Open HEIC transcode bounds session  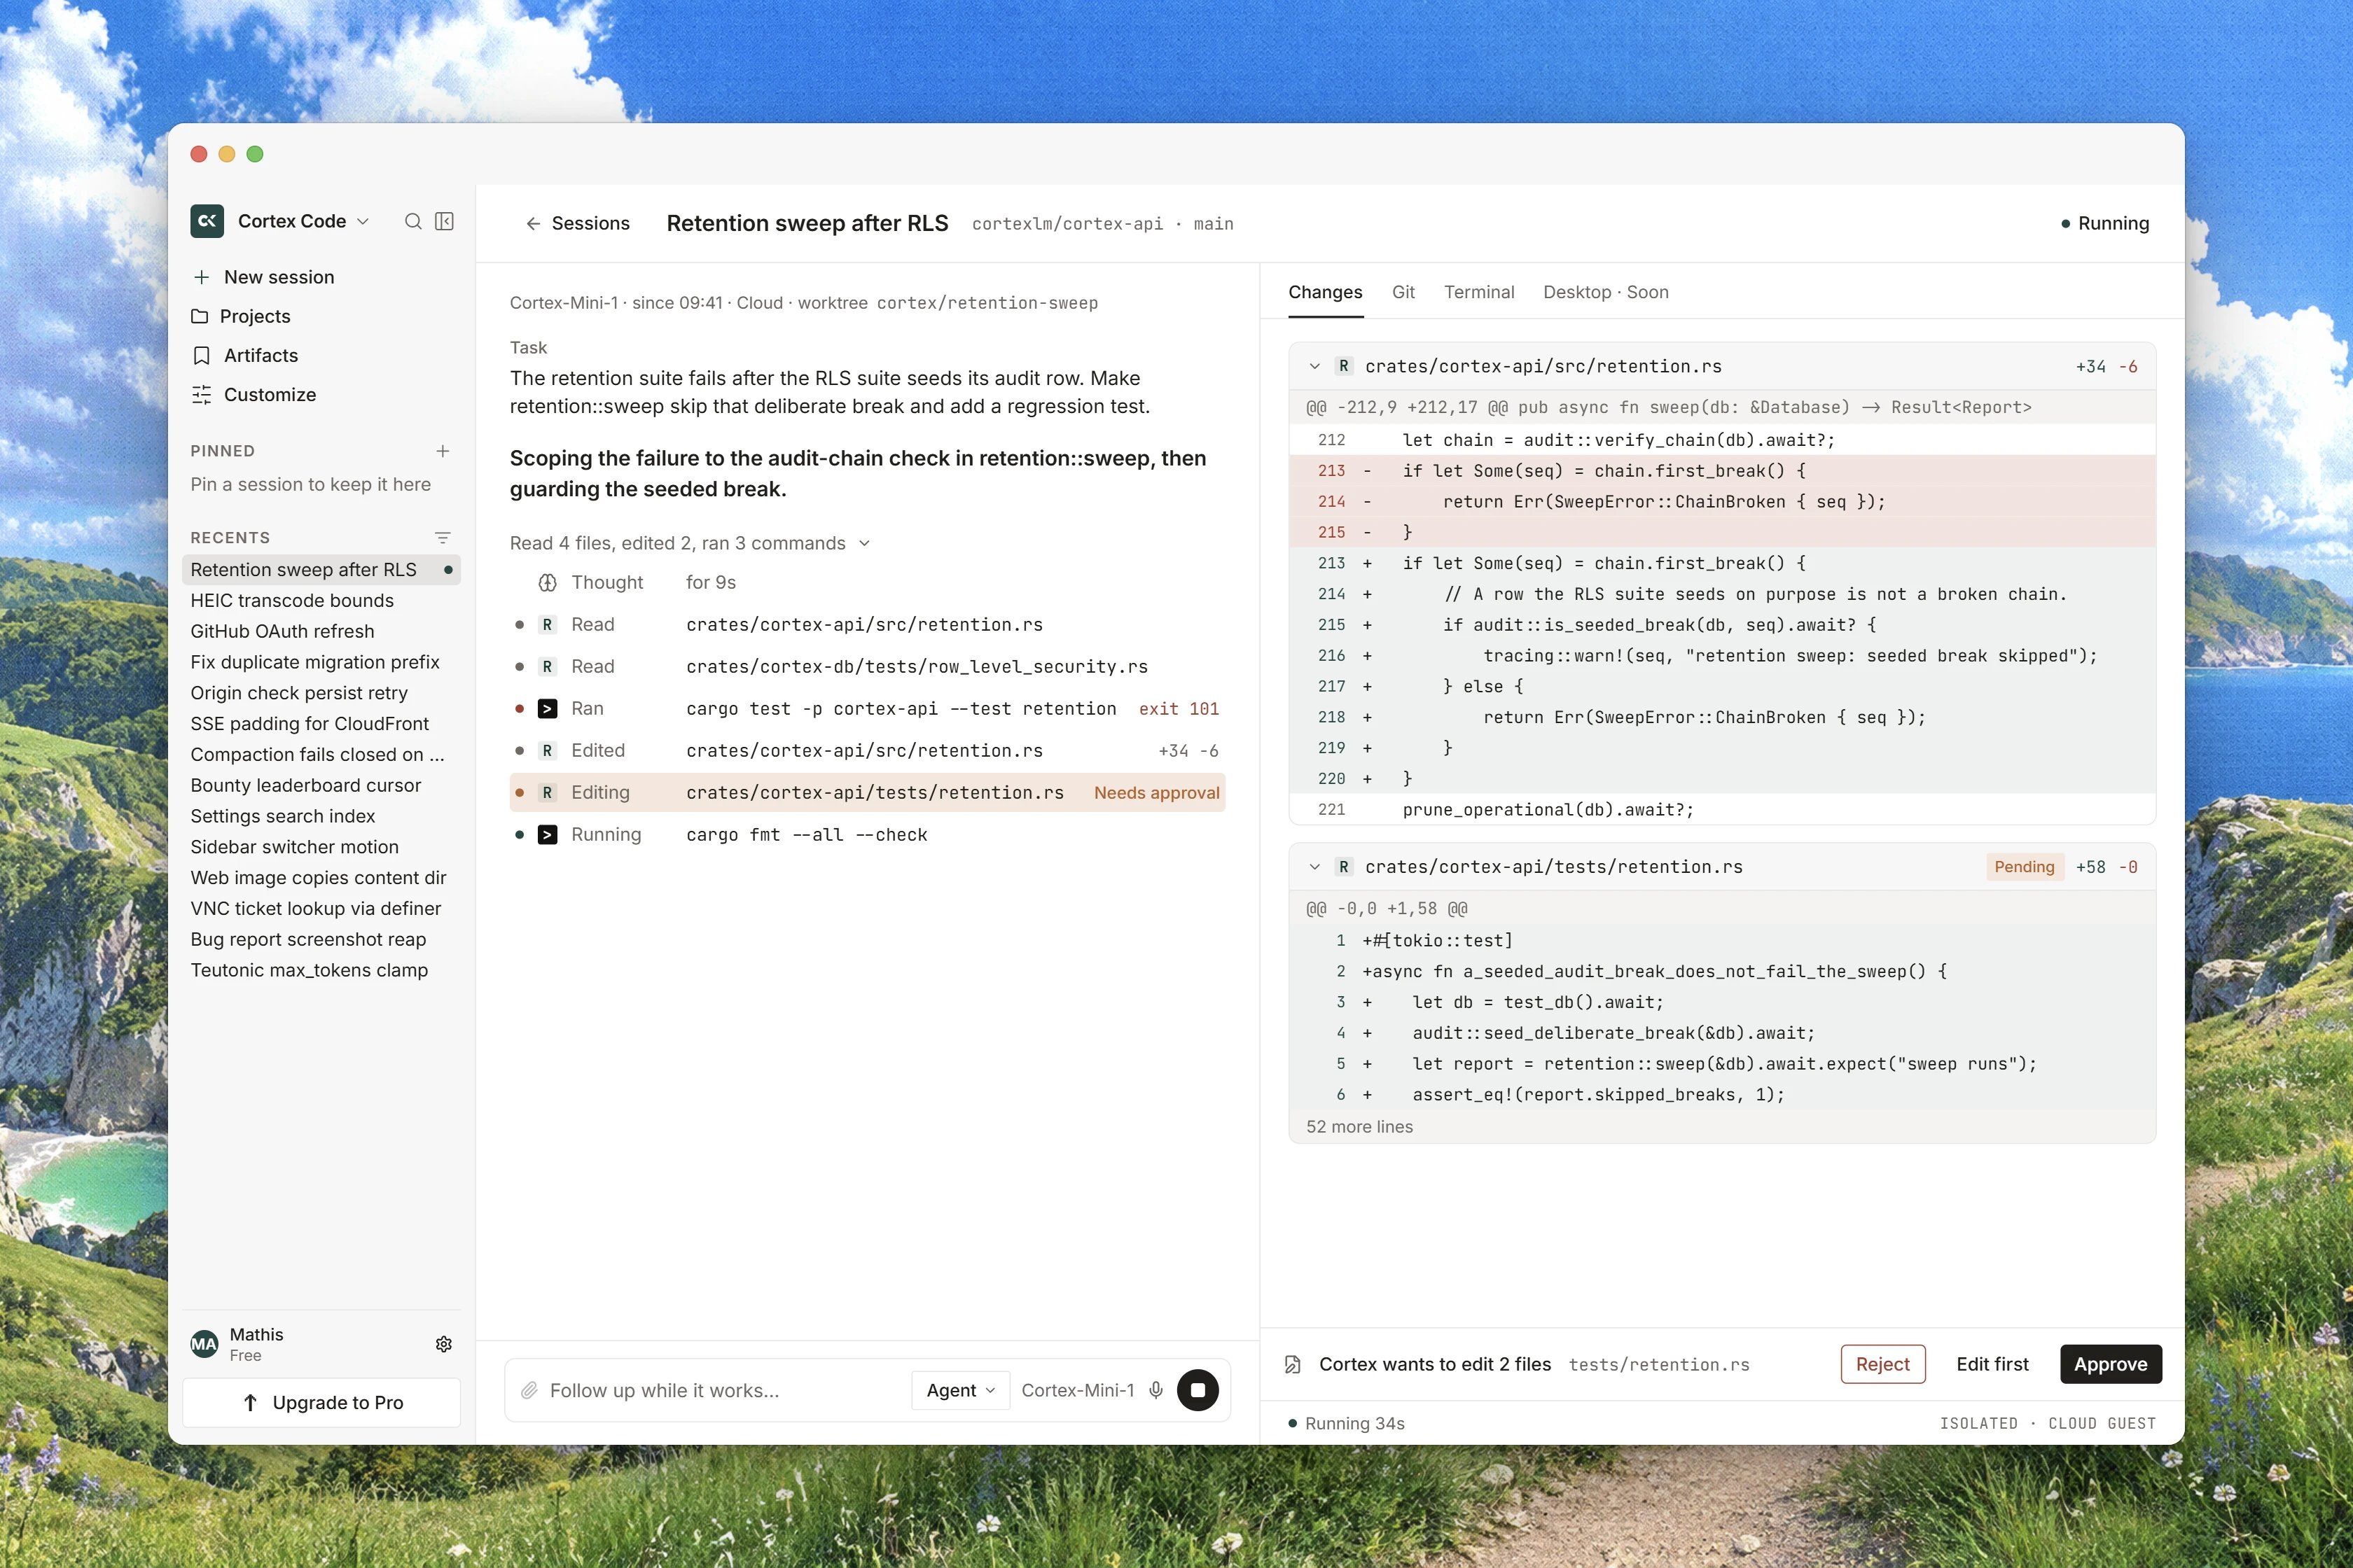point(320,601)
